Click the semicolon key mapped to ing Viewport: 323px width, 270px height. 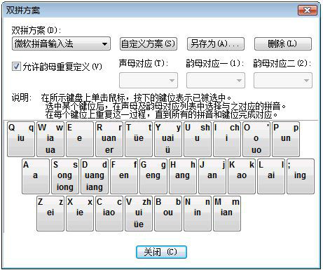coord(301,176)
